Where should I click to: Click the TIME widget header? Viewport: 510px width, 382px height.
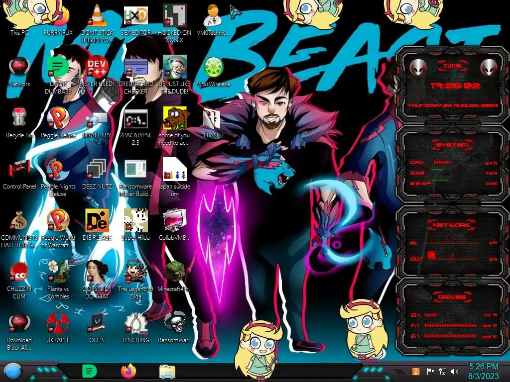[x=452, y=66]
